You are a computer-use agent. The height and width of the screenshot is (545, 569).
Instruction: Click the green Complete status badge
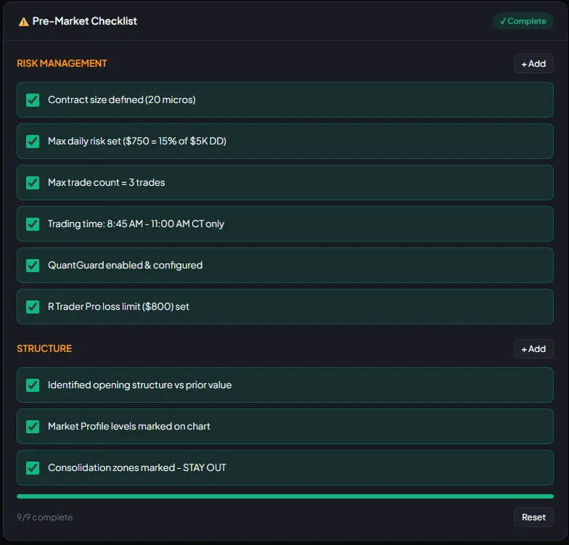point(523,21)
